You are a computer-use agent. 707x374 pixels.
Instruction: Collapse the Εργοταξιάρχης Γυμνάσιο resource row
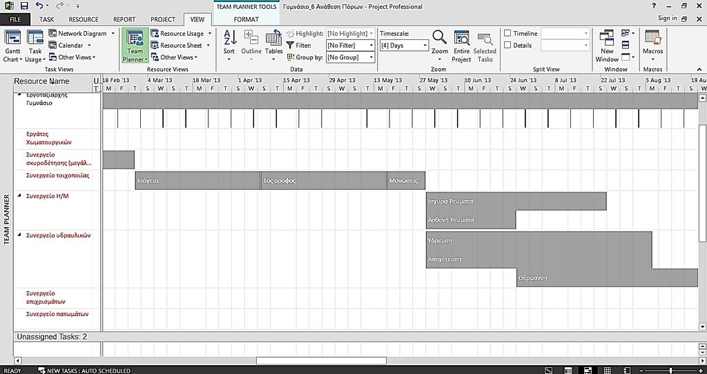point(19,95)
